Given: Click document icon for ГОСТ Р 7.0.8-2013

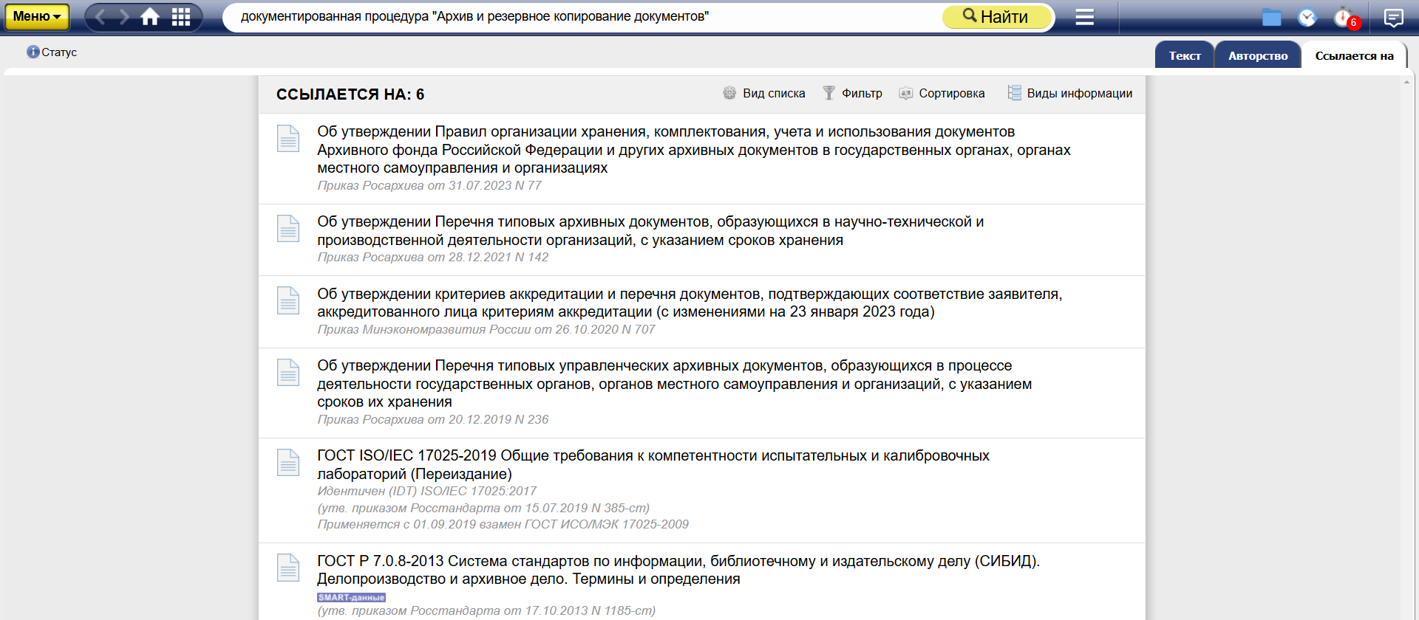Looking at the screenshot, I should [x=288, y=568].
